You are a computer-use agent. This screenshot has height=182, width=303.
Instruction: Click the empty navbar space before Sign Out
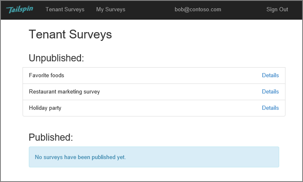tap(243, 10)
